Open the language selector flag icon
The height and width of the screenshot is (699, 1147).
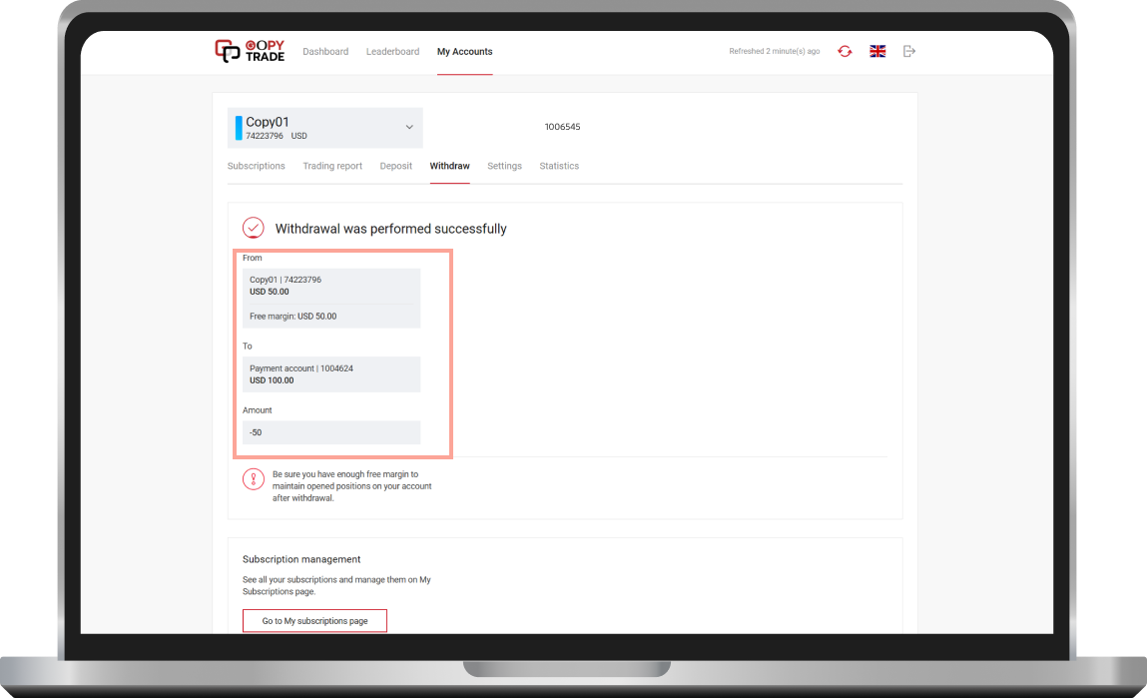click(876, 51)
